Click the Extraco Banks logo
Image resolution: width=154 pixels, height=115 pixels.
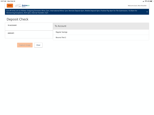(22, 6)
